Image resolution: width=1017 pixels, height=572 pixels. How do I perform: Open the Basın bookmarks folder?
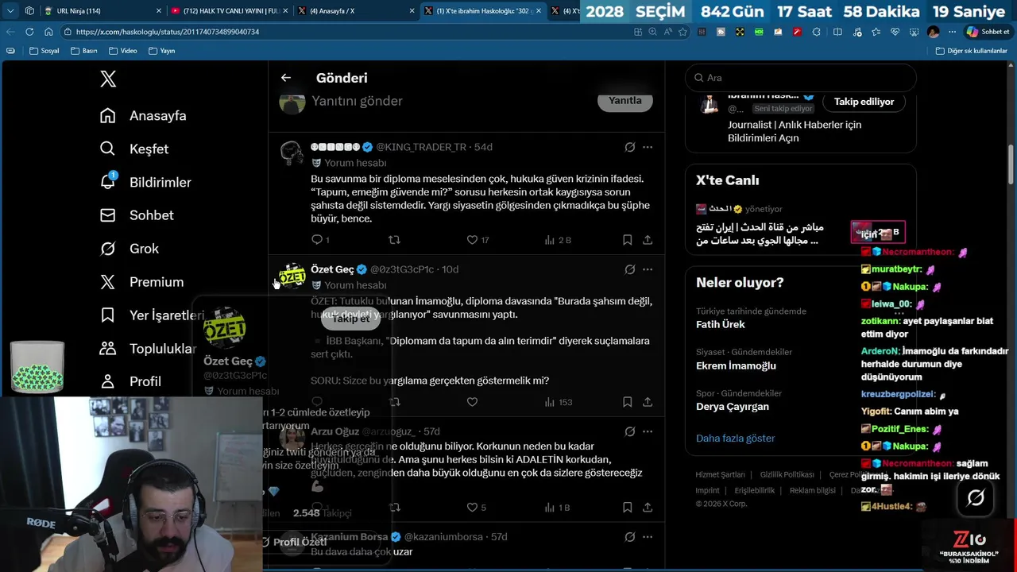[84, 51]
